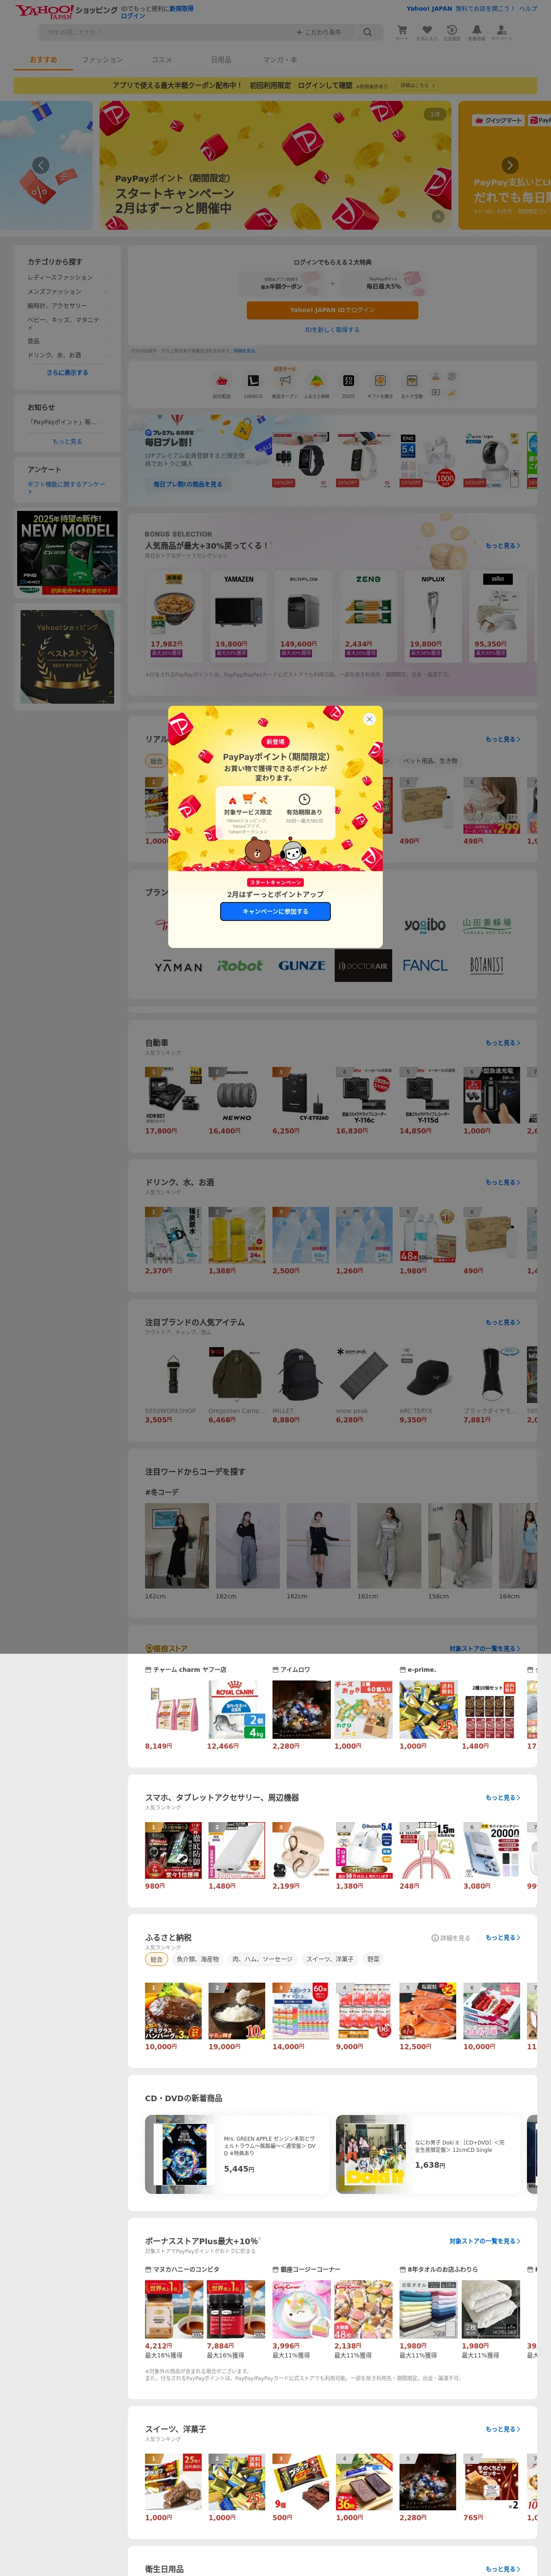Screen dimensions: 551x2576
Task: Open the favorites heart icon
Action: click(x=427, y=32)
